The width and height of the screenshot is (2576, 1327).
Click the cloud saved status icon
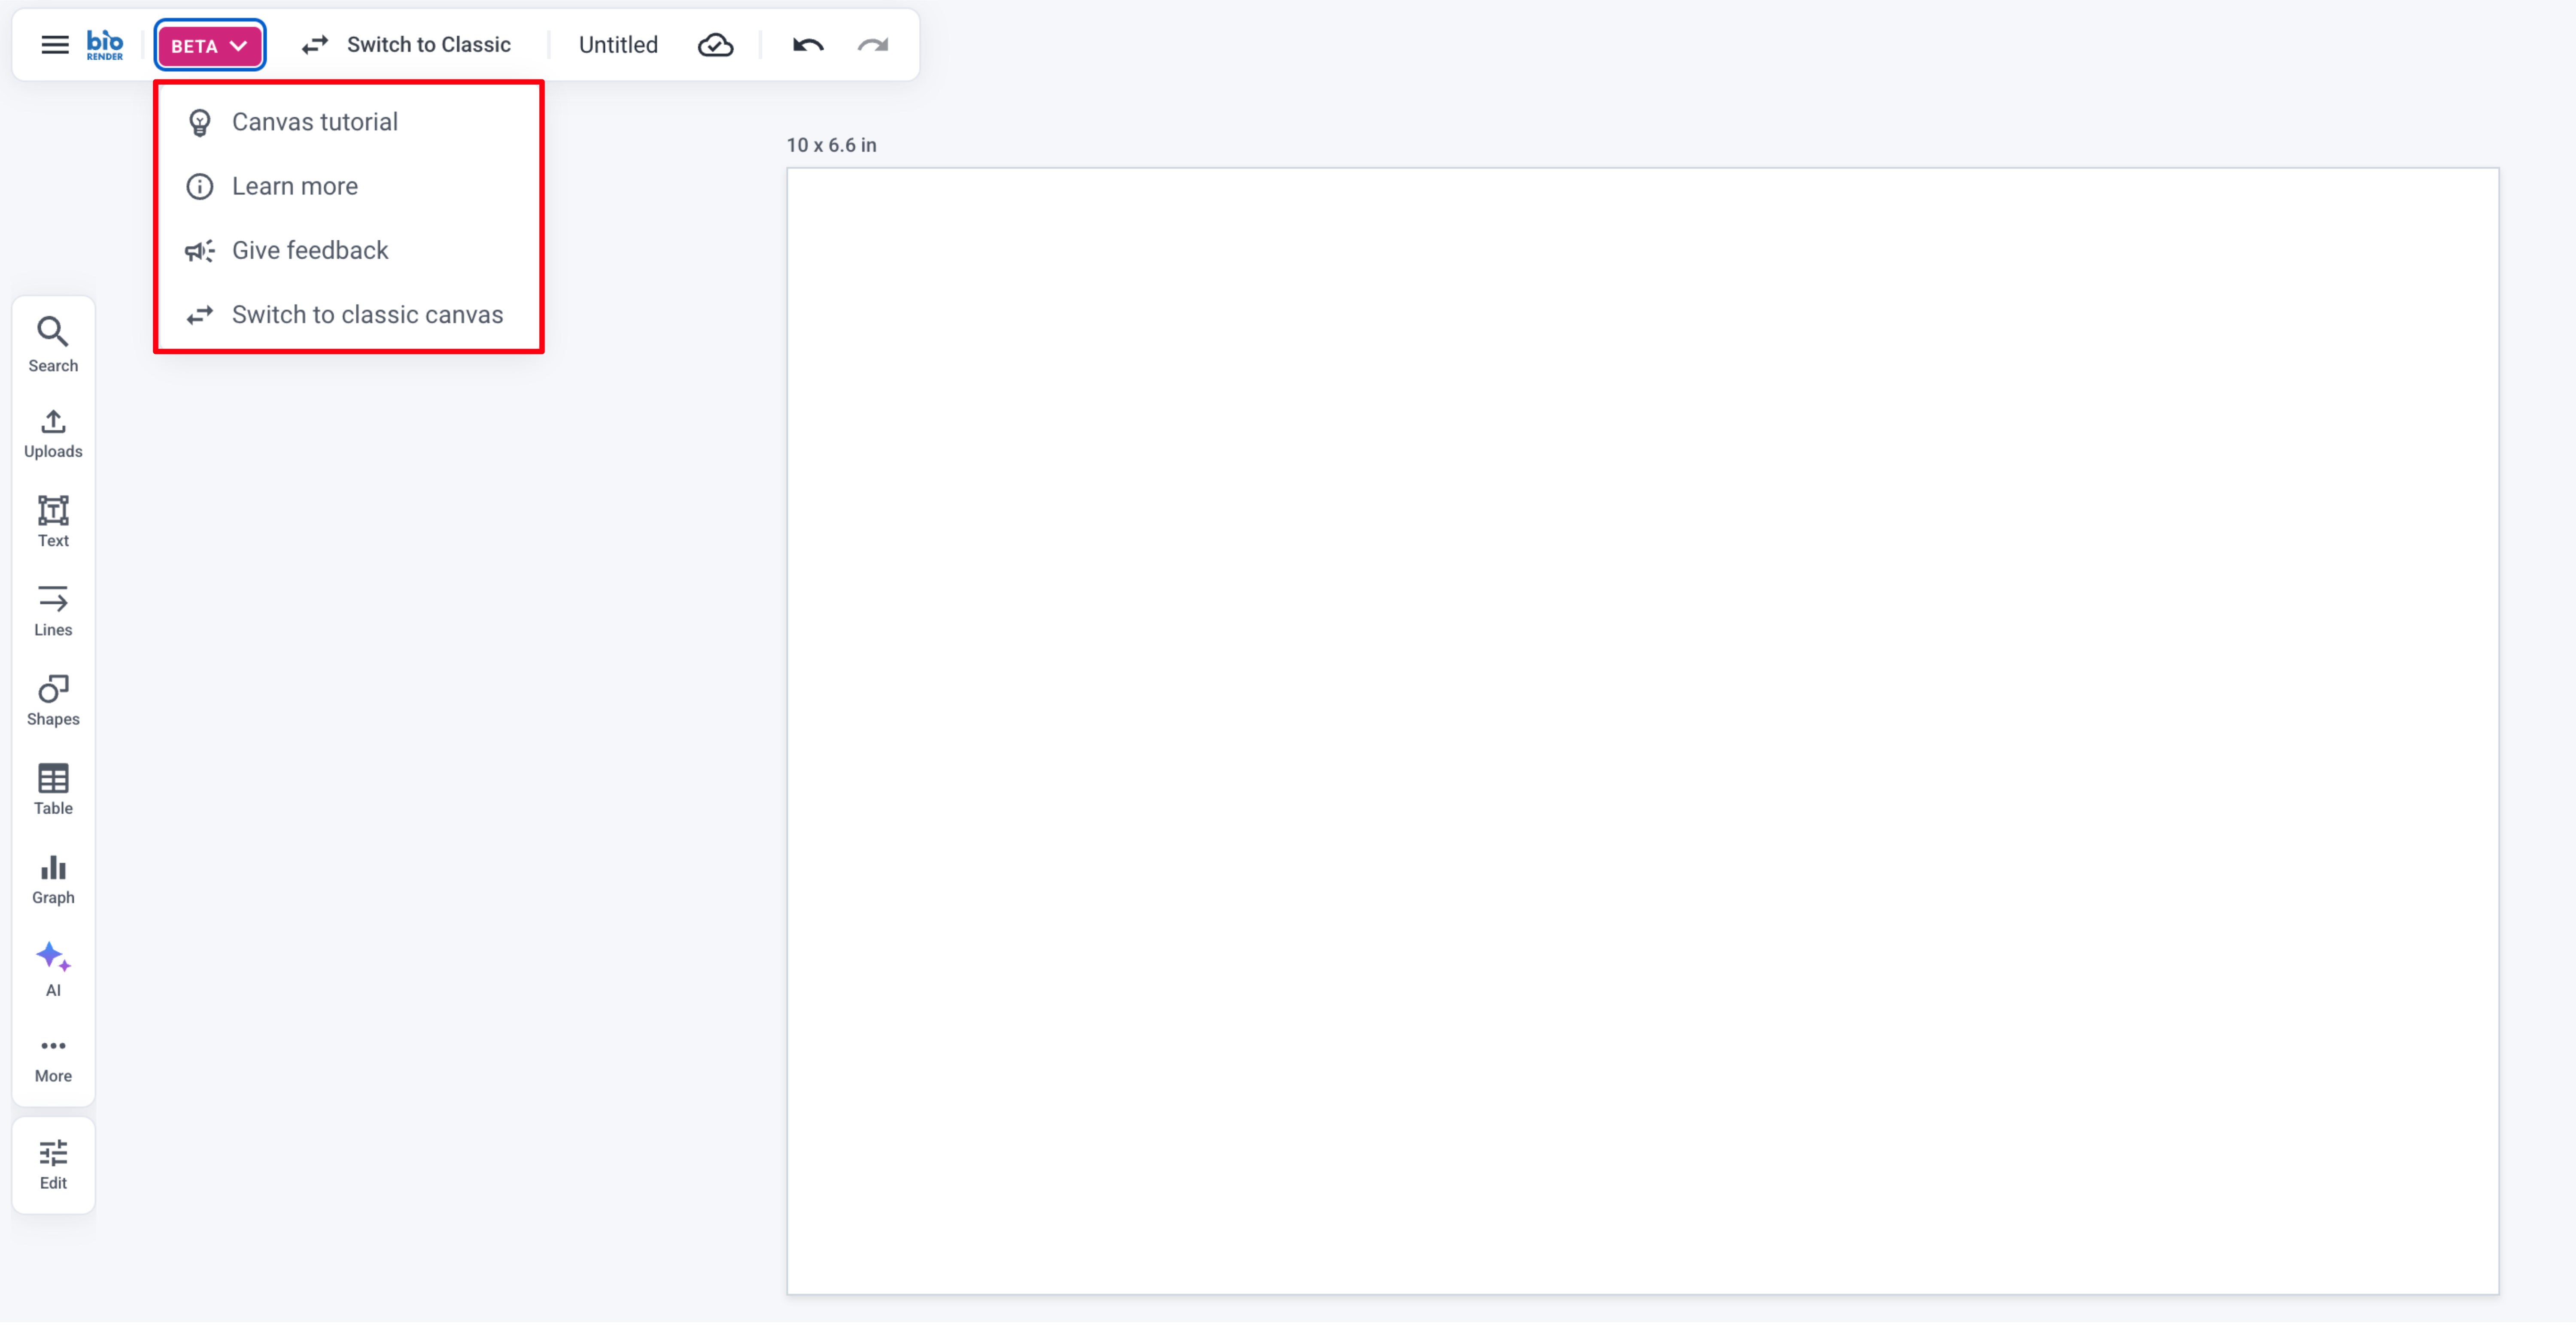pyautogui.click(x=715, y=45)
